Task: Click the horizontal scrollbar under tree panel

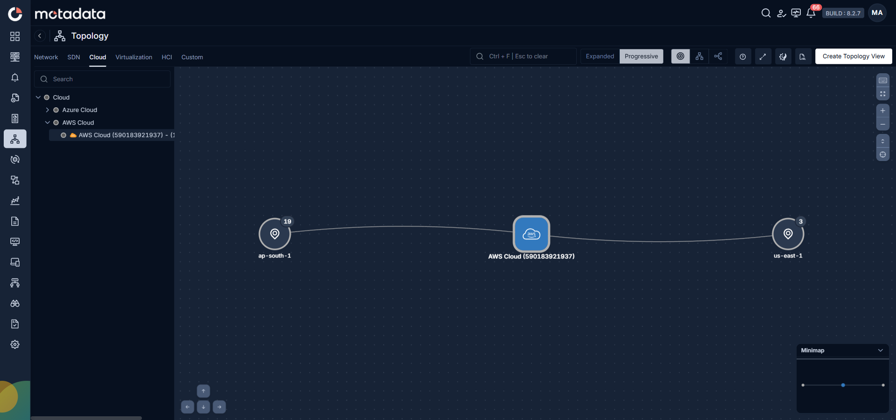Action: point(86,418)
